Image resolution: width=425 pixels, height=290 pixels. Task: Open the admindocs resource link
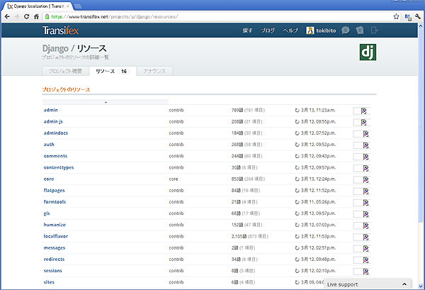click(x=56, y=133)
